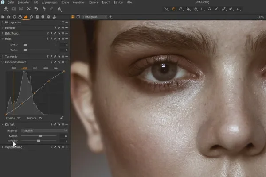Click the X delete icon in toolbar
The height and width of the screenshot is (177, 266).
pos(29,9)
